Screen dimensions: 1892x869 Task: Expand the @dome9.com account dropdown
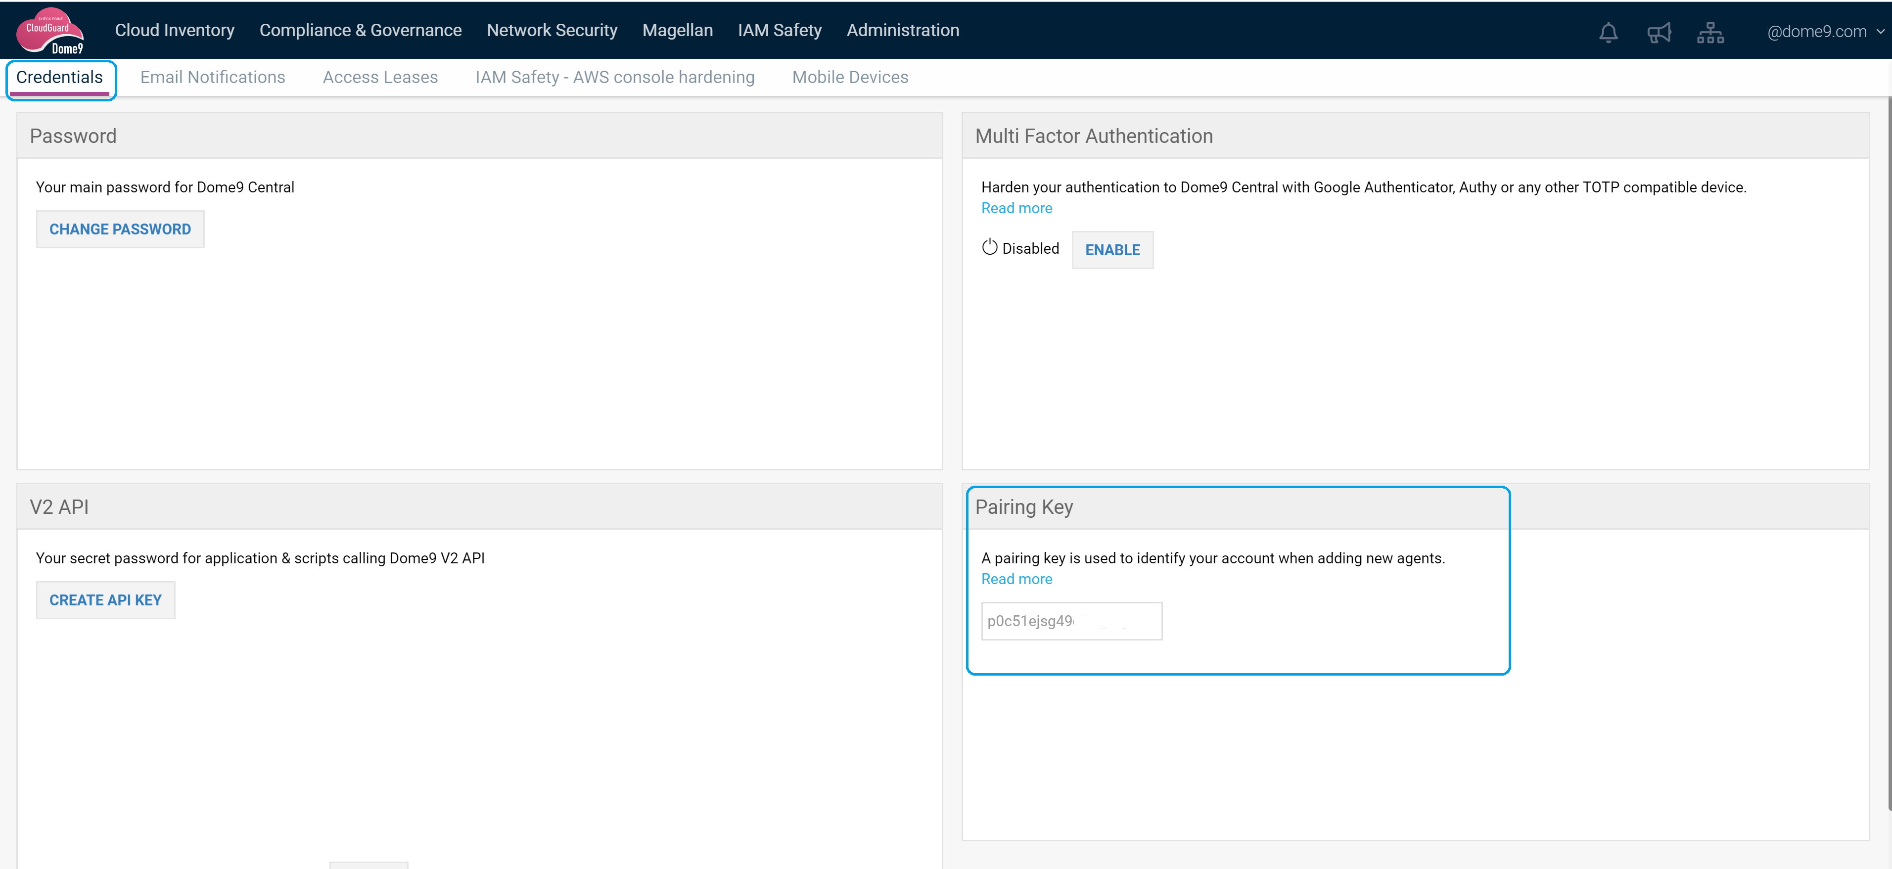[x=1825, y=32]
